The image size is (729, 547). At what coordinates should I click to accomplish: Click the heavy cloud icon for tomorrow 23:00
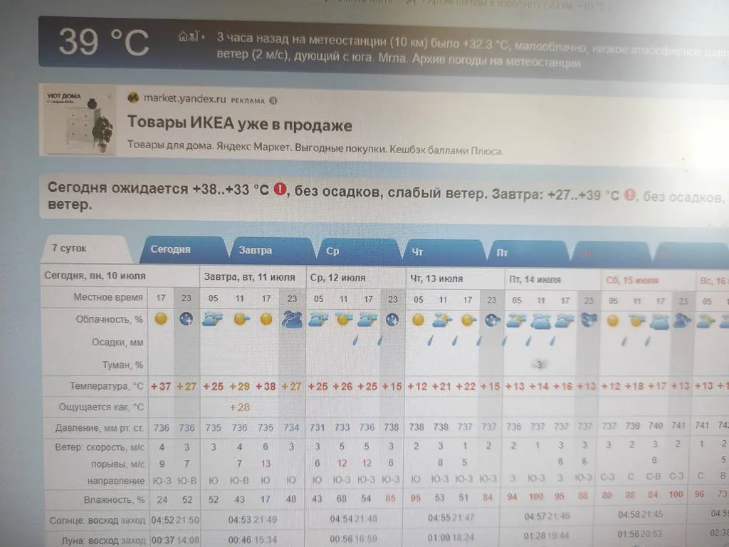292,320
